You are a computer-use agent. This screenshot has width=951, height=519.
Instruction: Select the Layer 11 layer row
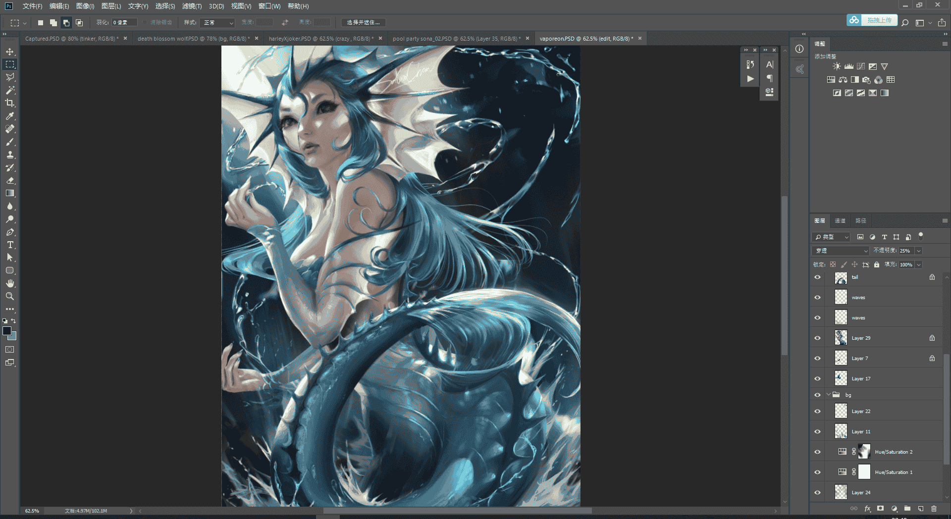coord(877,431)
